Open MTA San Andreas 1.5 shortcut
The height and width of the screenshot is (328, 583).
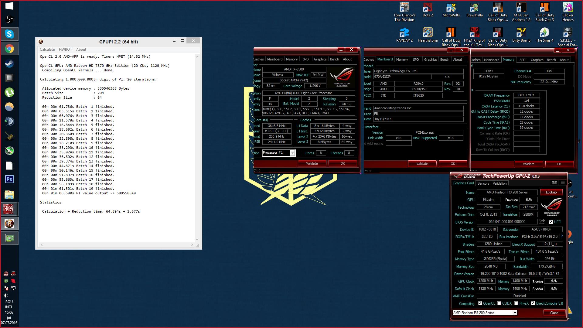coord(521,12)
